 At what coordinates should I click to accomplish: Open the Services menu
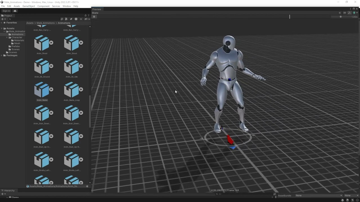pos(56,6)
